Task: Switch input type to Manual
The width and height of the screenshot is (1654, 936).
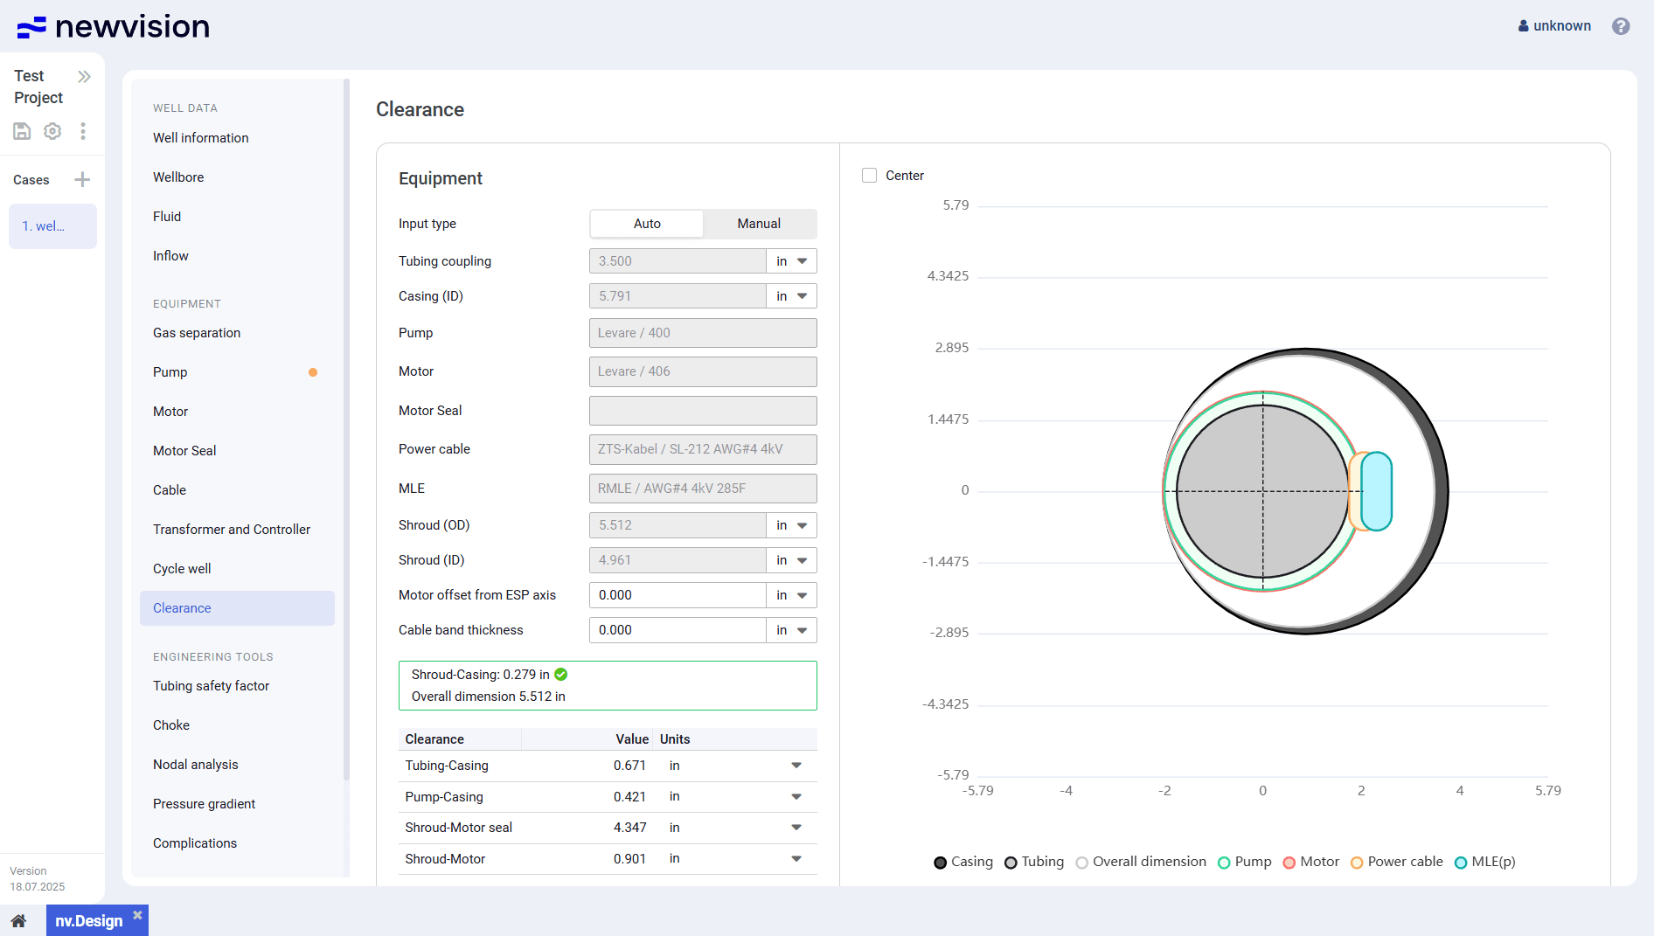Action: 759,224
